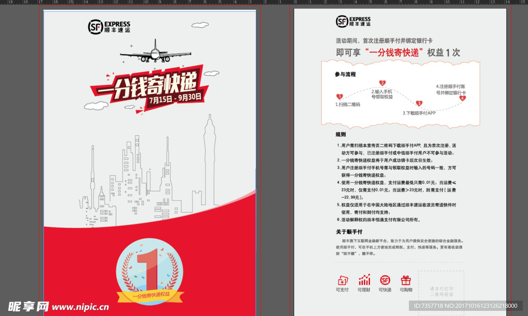Click the red "一分钱寄快递" title banner
The height and width of the screenshot is (316, 528).
tap(149, 89)
